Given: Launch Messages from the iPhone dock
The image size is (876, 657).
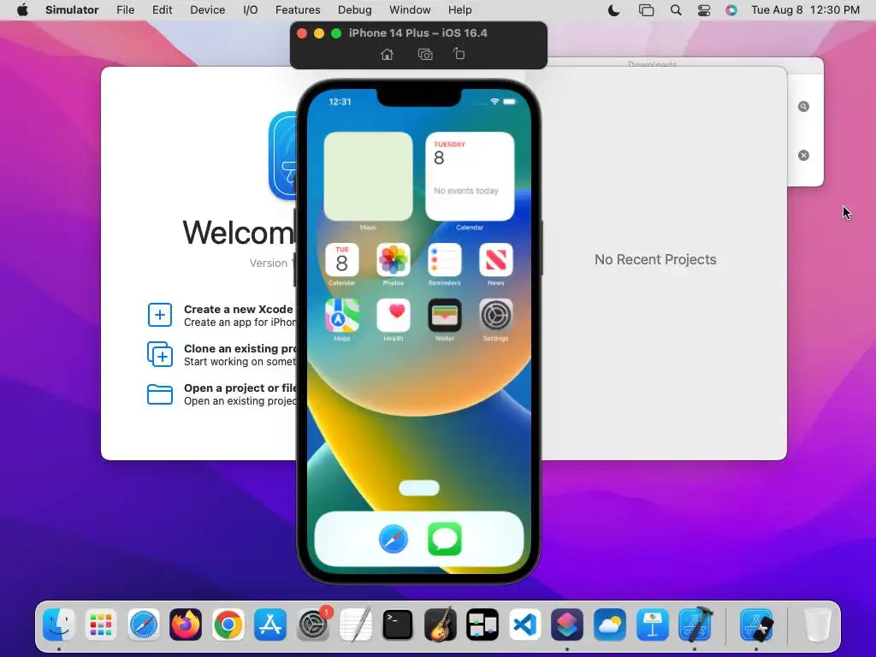Looking at the screenshot, I should pyautogui.click(x=445, y=539).
